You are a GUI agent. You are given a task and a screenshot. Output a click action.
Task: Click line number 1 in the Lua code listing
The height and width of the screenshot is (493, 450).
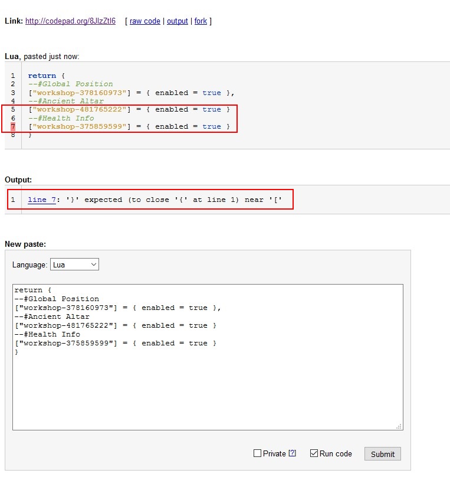click(13, 76)
